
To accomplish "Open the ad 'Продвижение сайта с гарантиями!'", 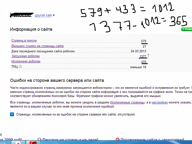I will pos(152,139).
